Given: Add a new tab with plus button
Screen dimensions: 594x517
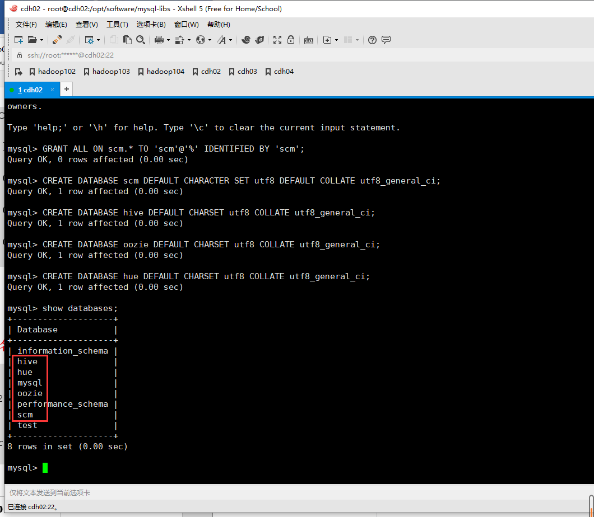Looking at the screenshot, I should click(x=66, y=90).
